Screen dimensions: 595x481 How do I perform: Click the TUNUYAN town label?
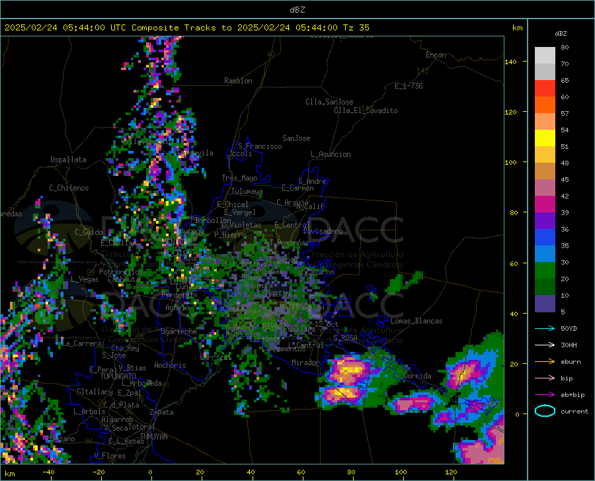tap(153, 436)
